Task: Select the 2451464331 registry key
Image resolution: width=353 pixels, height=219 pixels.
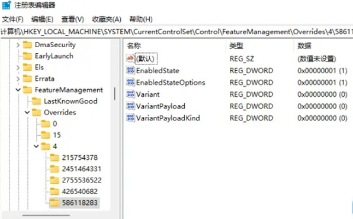Action: [82, 169]
